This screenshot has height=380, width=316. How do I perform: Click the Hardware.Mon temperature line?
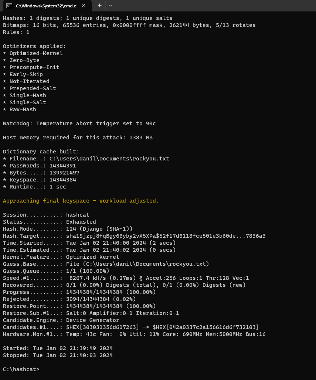click(134, 334)
